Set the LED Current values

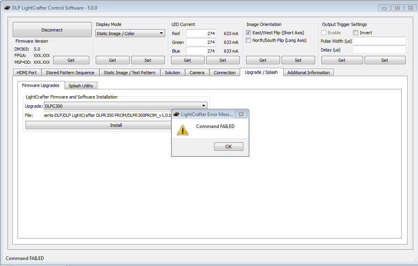click(x=223, y=60)
